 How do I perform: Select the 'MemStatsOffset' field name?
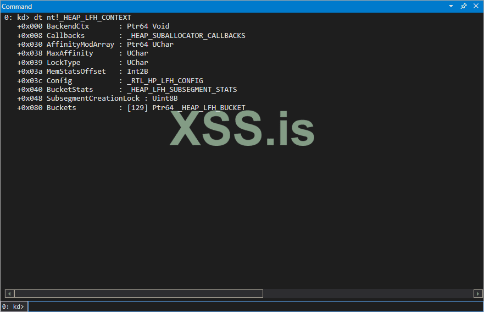click(76, 72)
